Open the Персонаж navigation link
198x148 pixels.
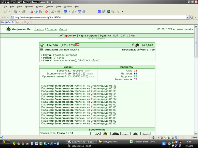point(69,35)
